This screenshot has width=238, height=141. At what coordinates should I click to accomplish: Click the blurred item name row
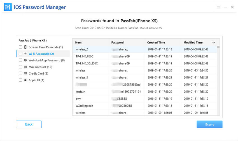coord(81,84)
